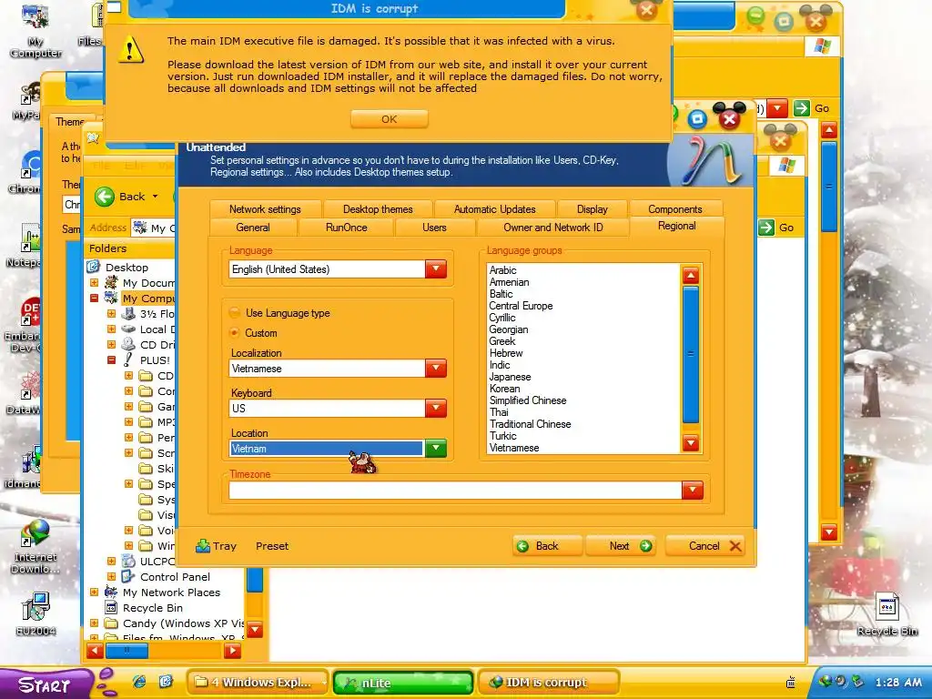Expand the My Network Places tree node
The width and height of the screenshot is (932, 699).
pyautogui.click(x=94, y=592)
